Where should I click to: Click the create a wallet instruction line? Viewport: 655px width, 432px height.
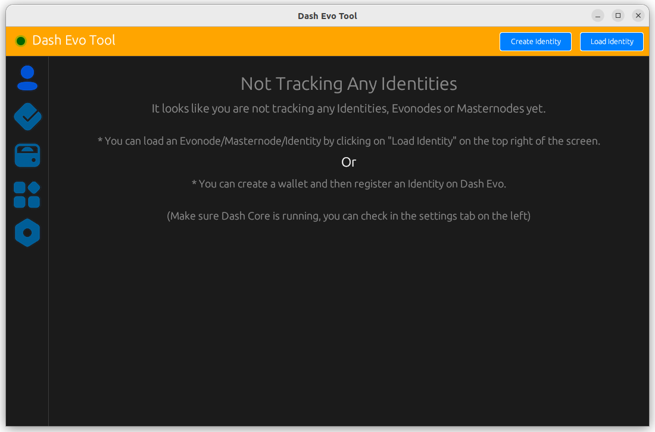pyautogui.click(x=349, y=184)
